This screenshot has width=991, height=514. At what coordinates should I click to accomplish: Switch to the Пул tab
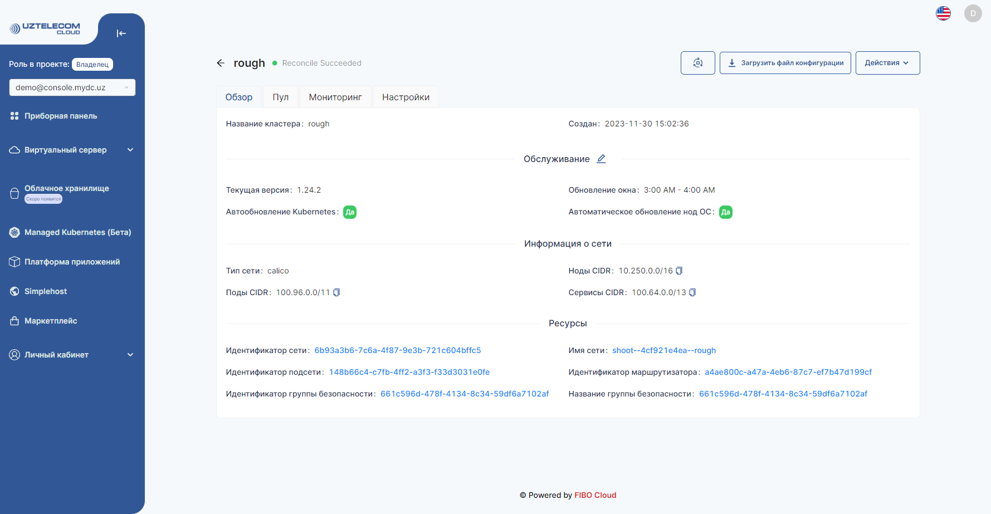click(280, 97)
